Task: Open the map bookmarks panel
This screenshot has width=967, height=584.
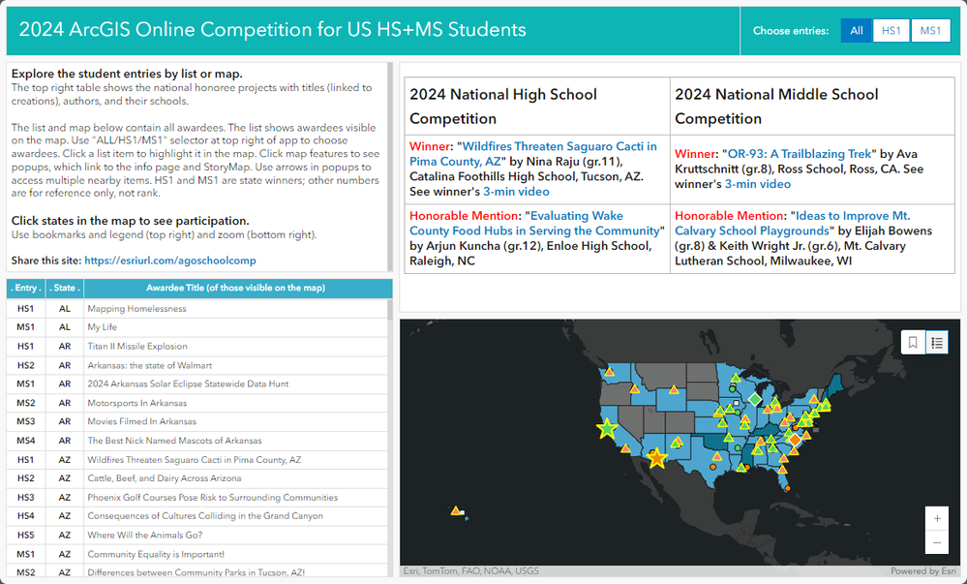Action: (x=912, y=342)
